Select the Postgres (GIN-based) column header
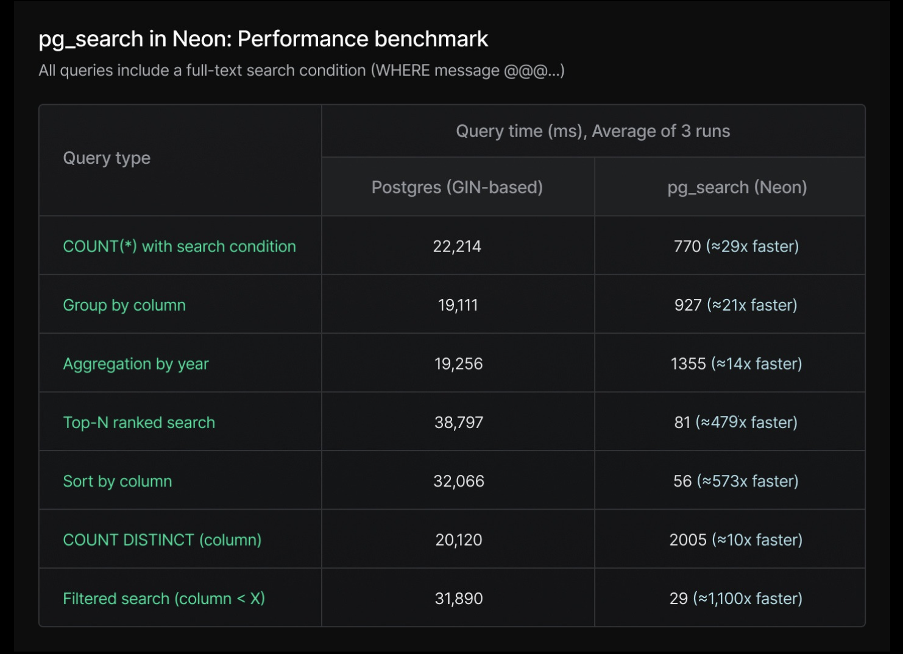The height and width of the screenshot is (654, 903). pos(458,187)
